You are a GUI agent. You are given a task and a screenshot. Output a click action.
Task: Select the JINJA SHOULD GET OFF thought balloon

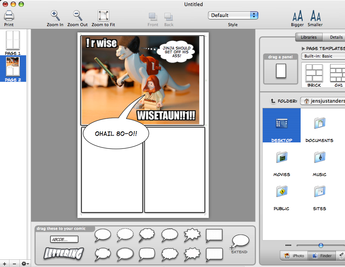(176, 52)
